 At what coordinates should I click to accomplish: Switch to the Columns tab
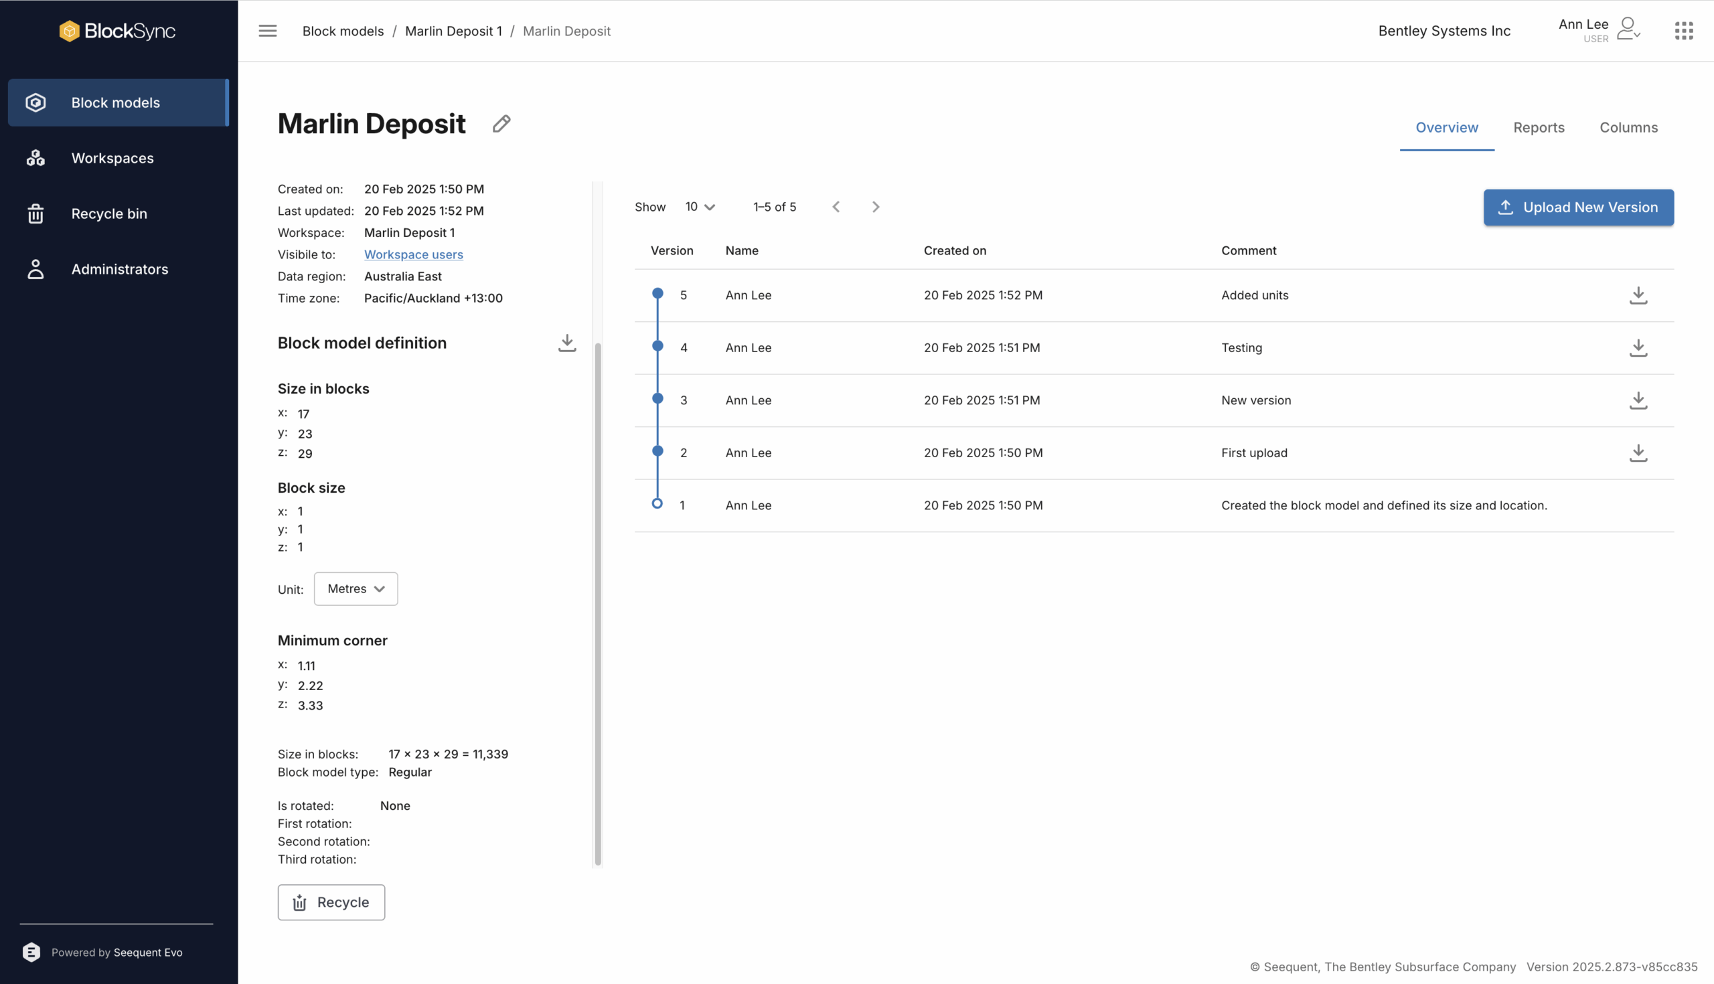coord(1628,127)
